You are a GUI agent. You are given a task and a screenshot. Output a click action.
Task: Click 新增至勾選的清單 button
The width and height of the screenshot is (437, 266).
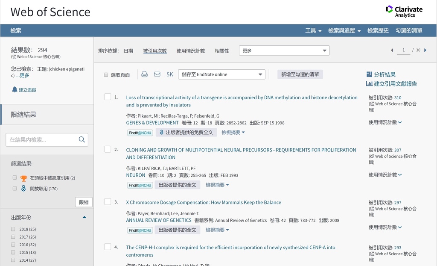tap(300, 74)
